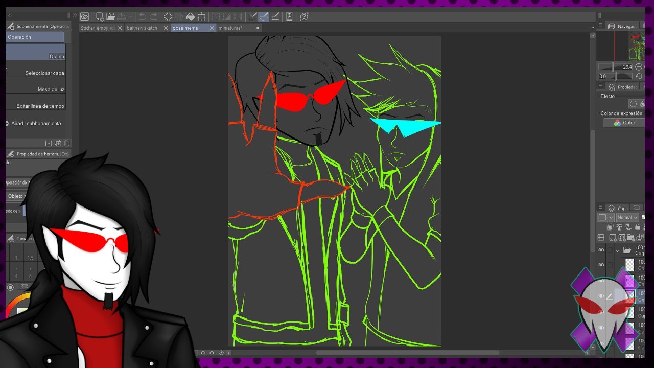
Task: Open the Navegador panel tab
Action: tap(623, 26)
